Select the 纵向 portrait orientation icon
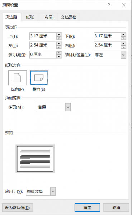Screen dimensions: 132x215 (18, 78)
